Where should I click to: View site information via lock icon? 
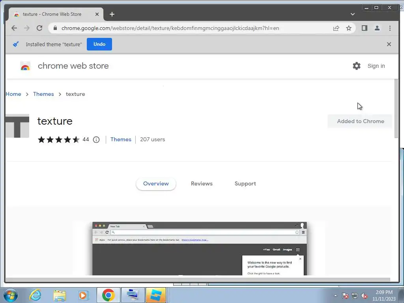(x=55, y=28)
